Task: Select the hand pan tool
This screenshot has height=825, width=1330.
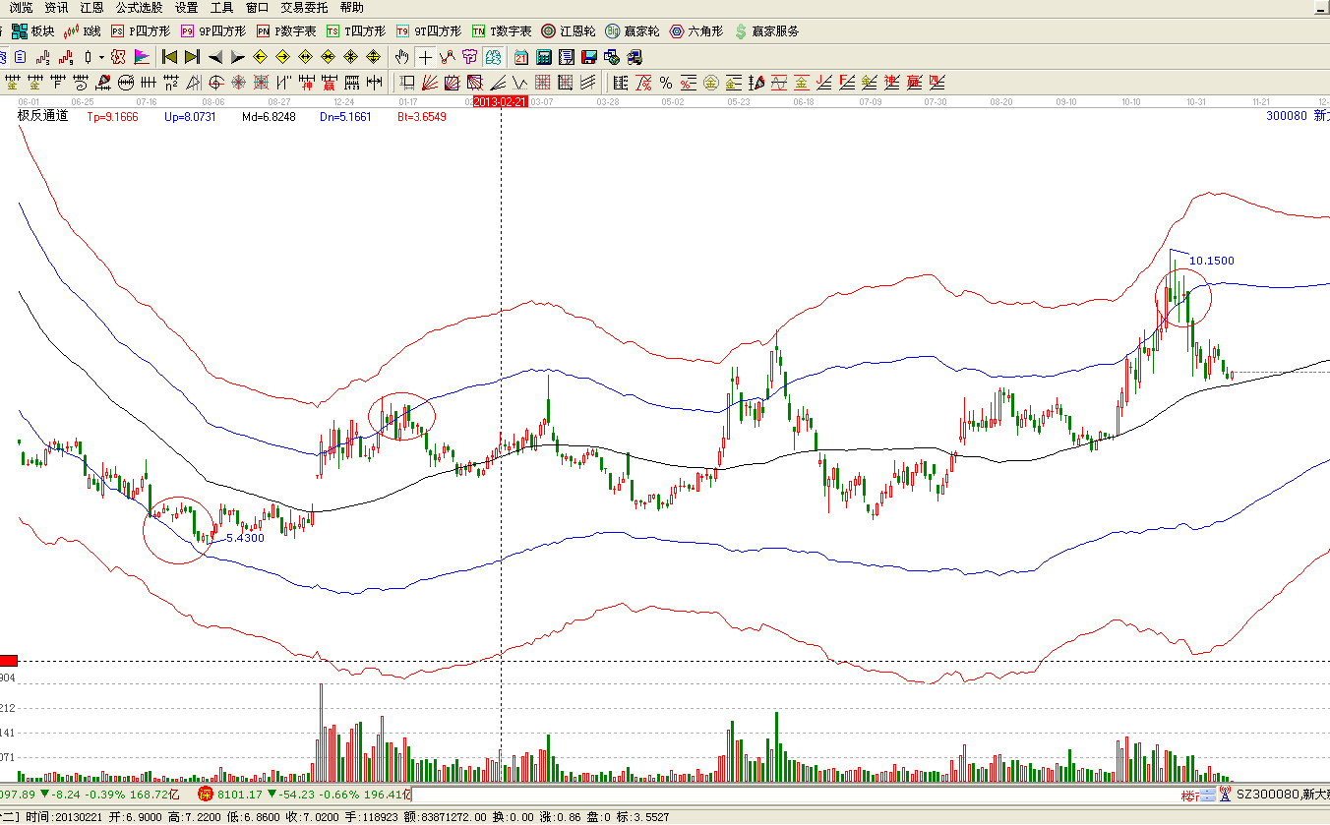Action: 401,57
